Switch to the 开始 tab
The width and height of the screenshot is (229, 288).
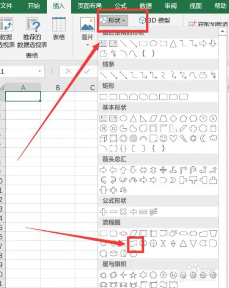(34, 6)
